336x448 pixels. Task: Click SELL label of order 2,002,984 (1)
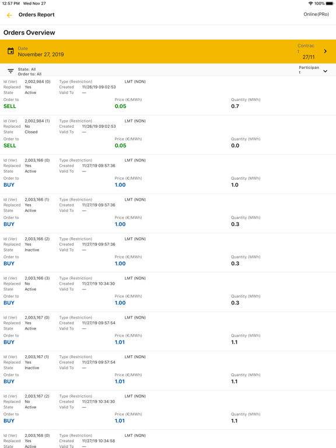pyautogui.click(x=10, y=146)
